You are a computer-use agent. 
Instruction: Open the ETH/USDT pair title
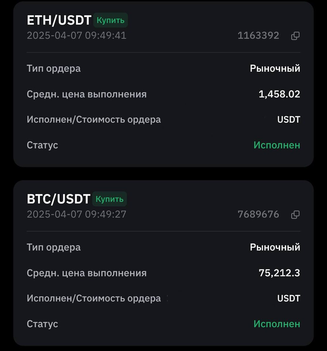click(59, 20)
